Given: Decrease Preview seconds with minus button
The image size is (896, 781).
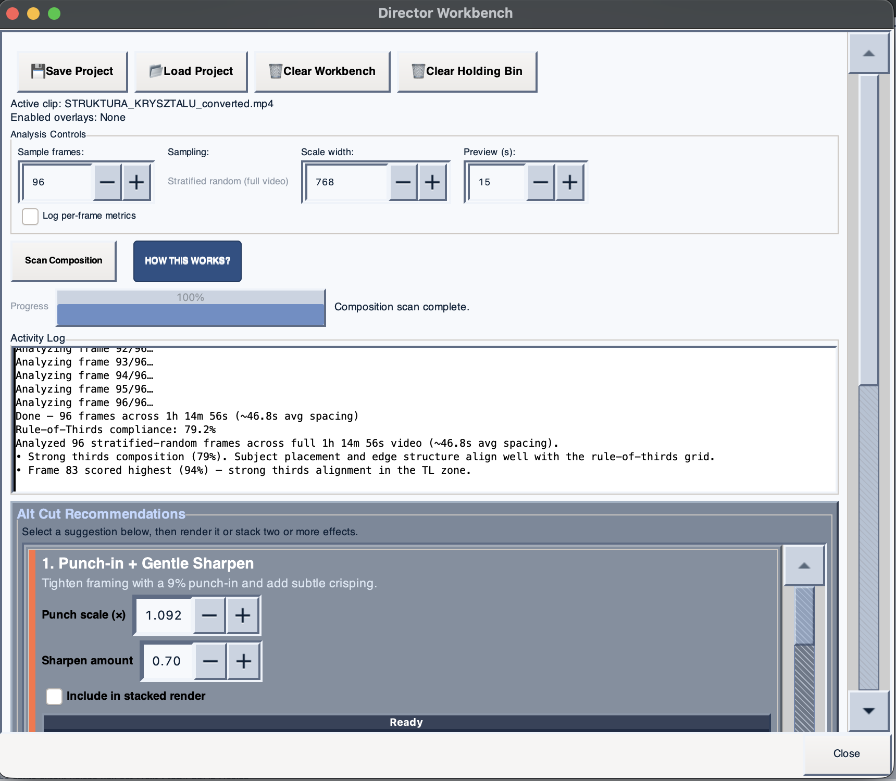Looking at the screenshot, I should 541,182.
